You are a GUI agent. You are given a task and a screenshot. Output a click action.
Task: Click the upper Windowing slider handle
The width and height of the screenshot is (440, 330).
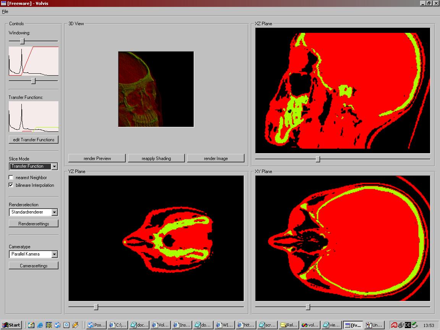tap(22, 41)
